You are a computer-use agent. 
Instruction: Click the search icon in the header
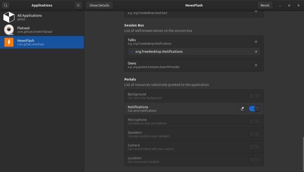(6, 5)
